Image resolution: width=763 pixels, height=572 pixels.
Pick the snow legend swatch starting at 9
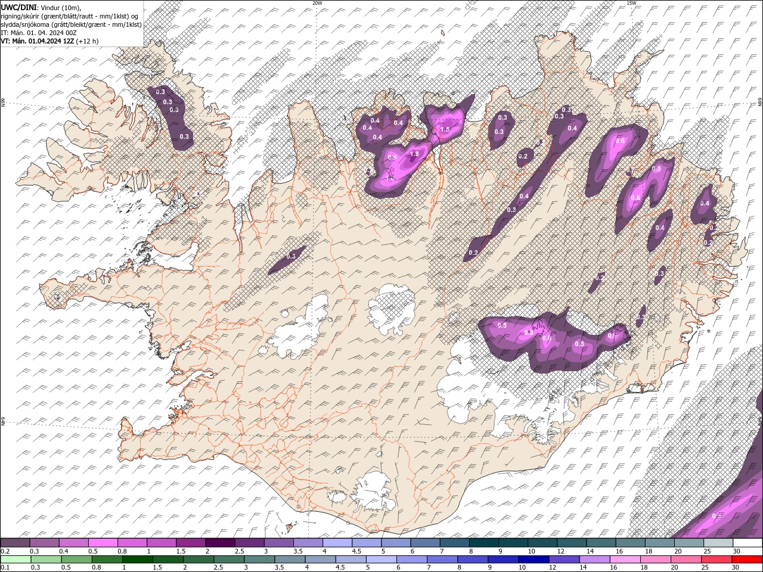[513, 543]
